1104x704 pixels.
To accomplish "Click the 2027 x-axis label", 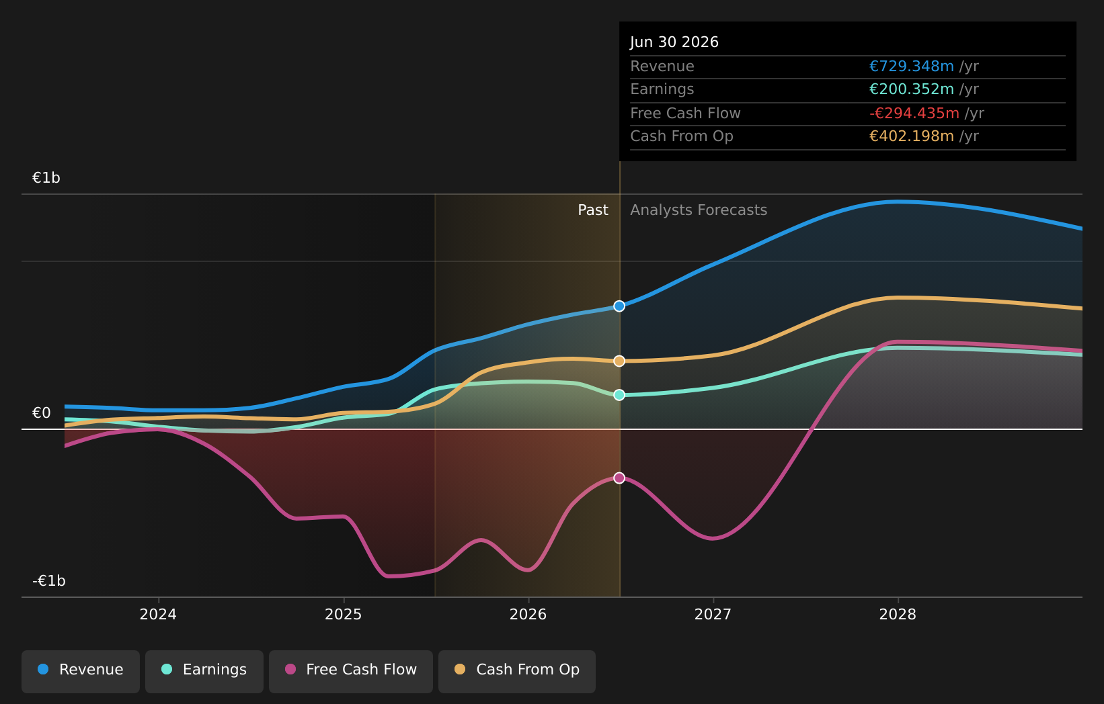I will (x=713, y=615).
